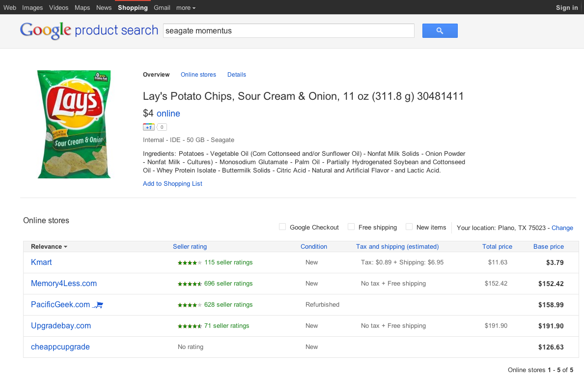Click the blue magnifier search button
584x377 pixels.
pyautogui.click(x=440, y=30)
